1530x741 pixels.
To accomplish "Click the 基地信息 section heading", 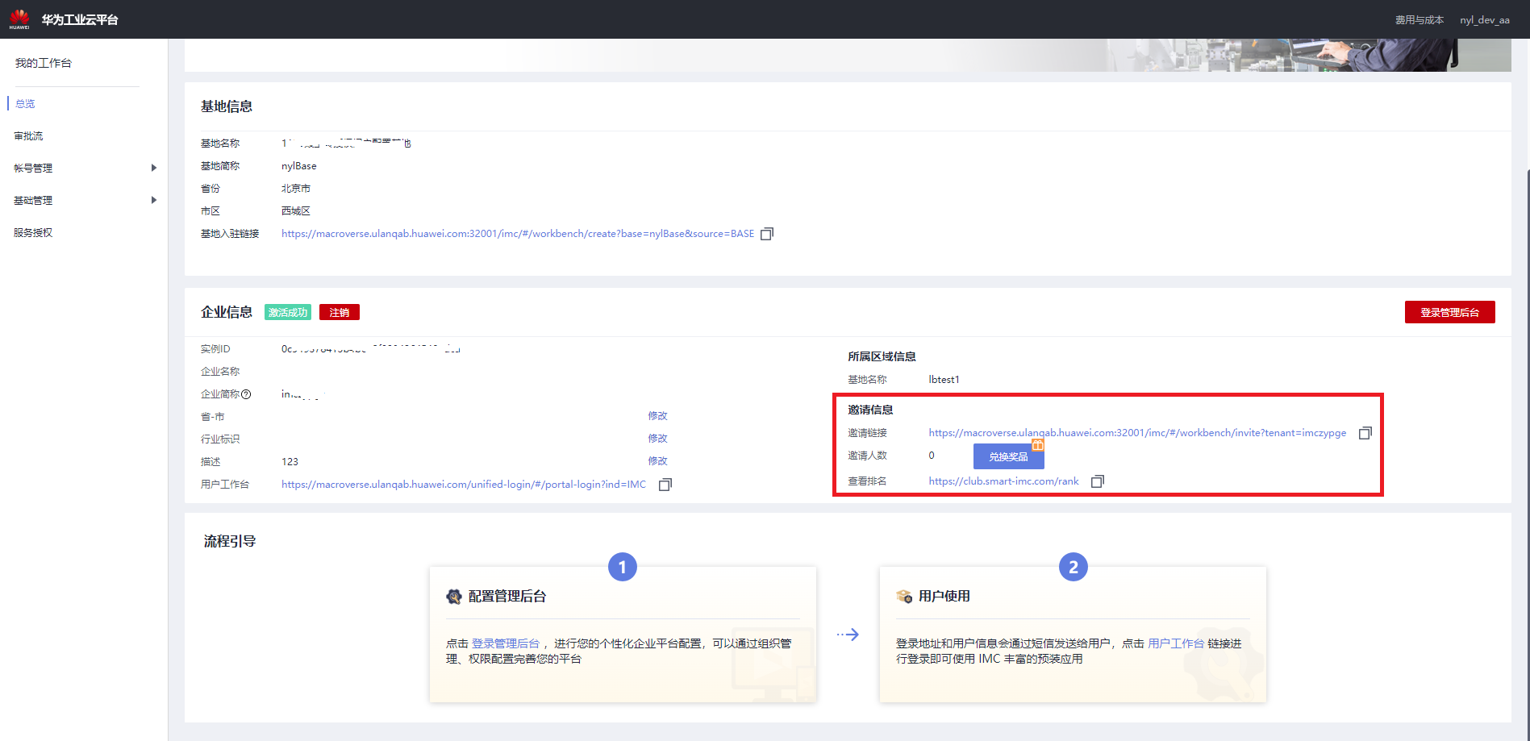I will [x=227, y=106].
